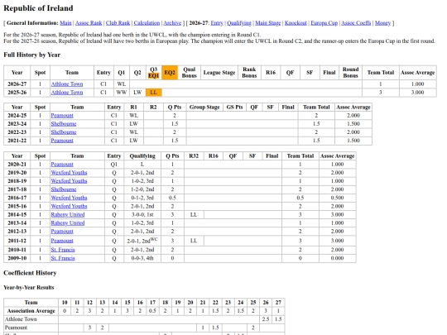Viewport: 447px width, 335px height.
Task: Open Shelbourne in the 2023-24 row
Action: pyautogui.click(x=64, y=123)
